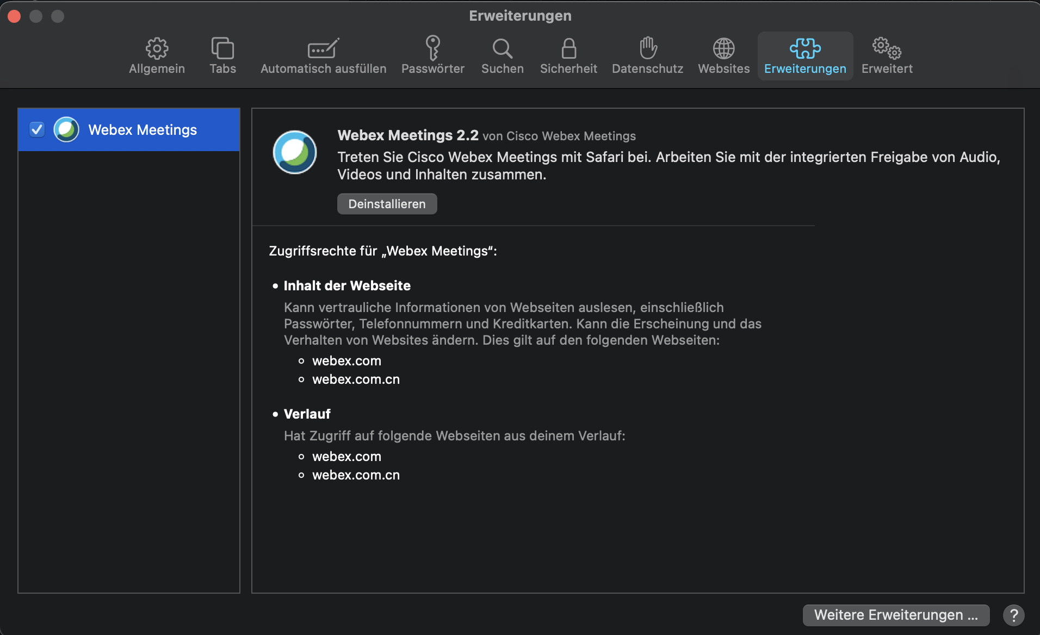Open the Sicherheit pane
1040x635 pixels.
(x=568, y=56)
